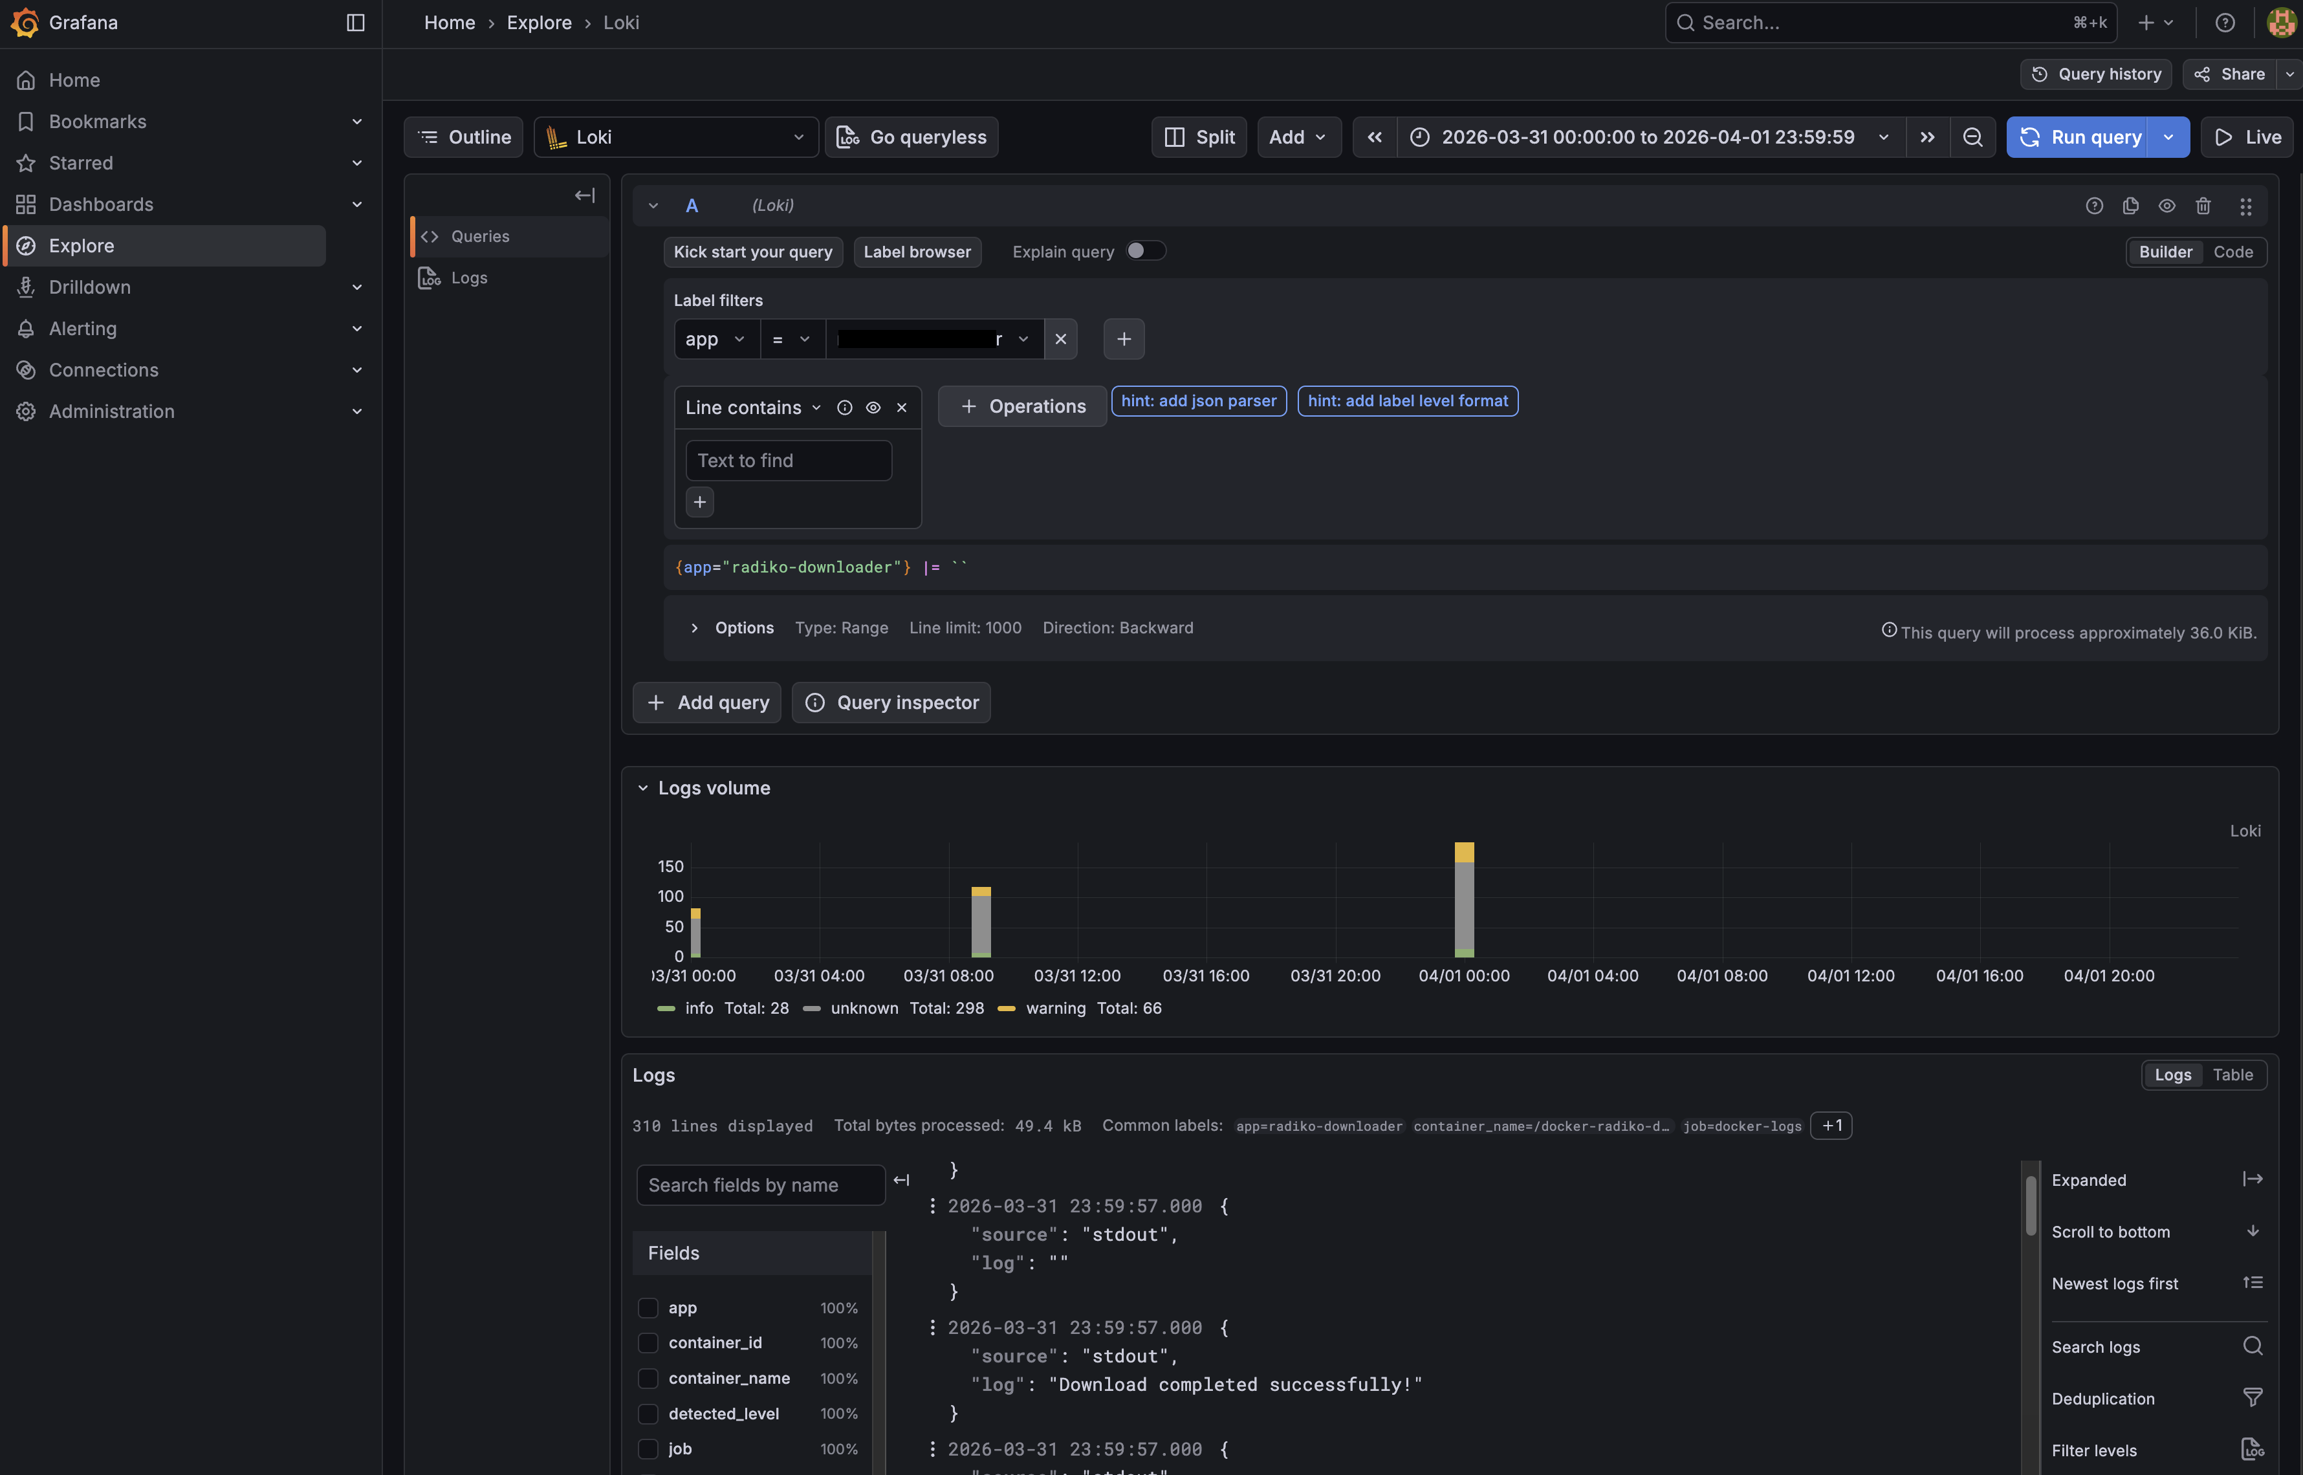Open the label value dropdown
2303x1475 pixels.
pos(935,339)
